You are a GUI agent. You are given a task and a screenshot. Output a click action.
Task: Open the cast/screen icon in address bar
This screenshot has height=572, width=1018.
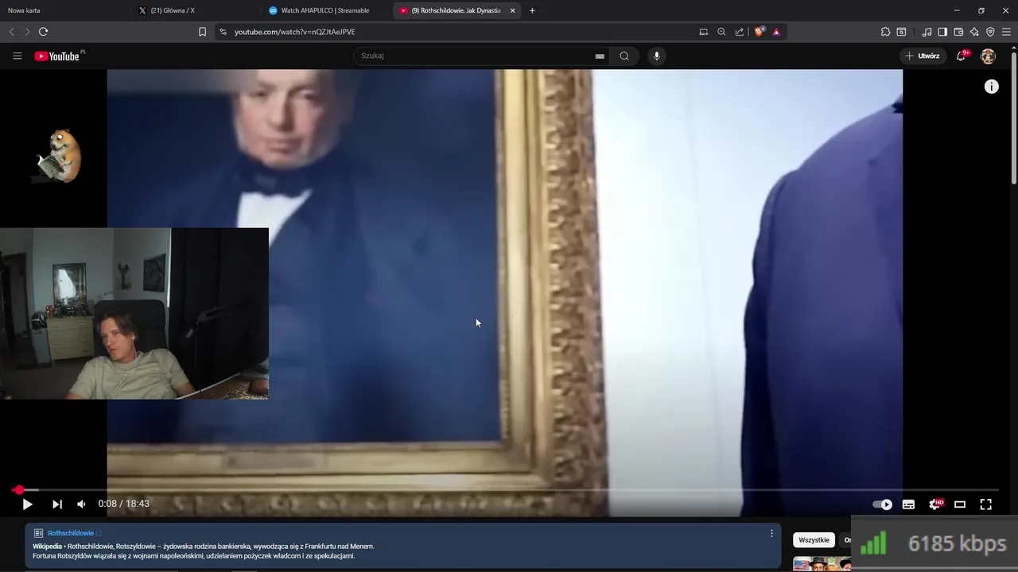pos(703,32)
